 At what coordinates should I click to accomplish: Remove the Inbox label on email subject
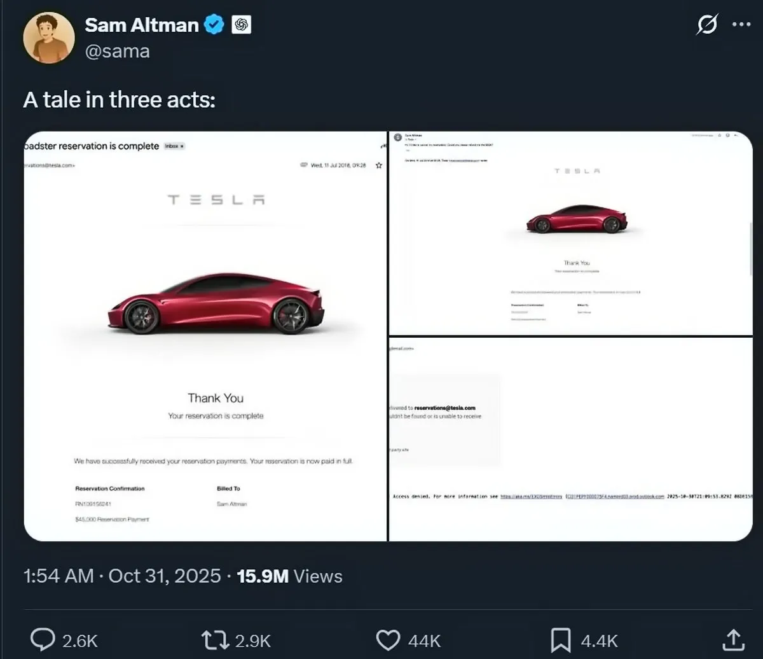(x=182, y=146)
